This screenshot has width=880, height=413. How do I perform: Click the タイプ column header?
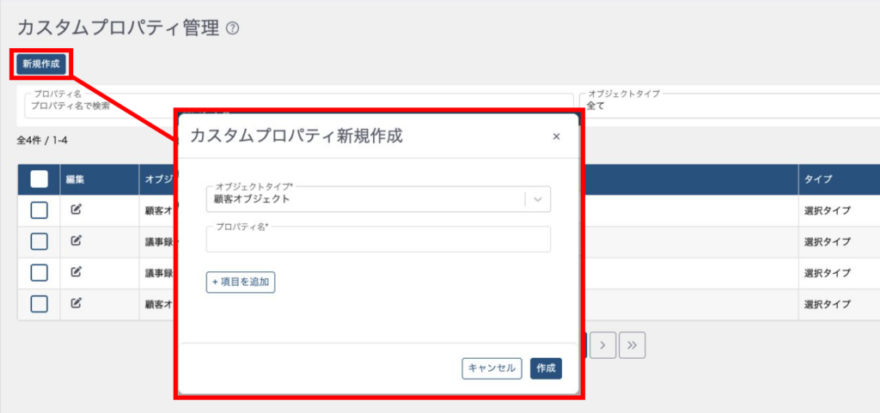pos(816,179)
